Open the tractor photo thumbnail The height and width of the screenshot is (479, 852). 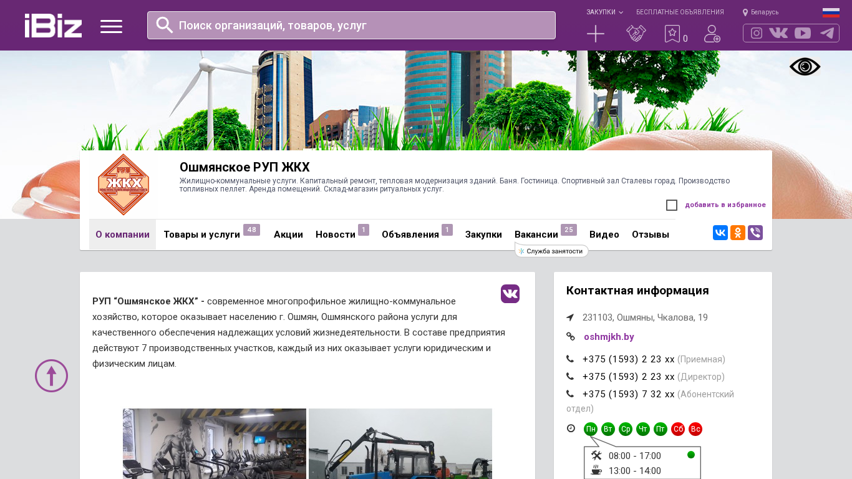pyautogui.click(x=400, y=443)
